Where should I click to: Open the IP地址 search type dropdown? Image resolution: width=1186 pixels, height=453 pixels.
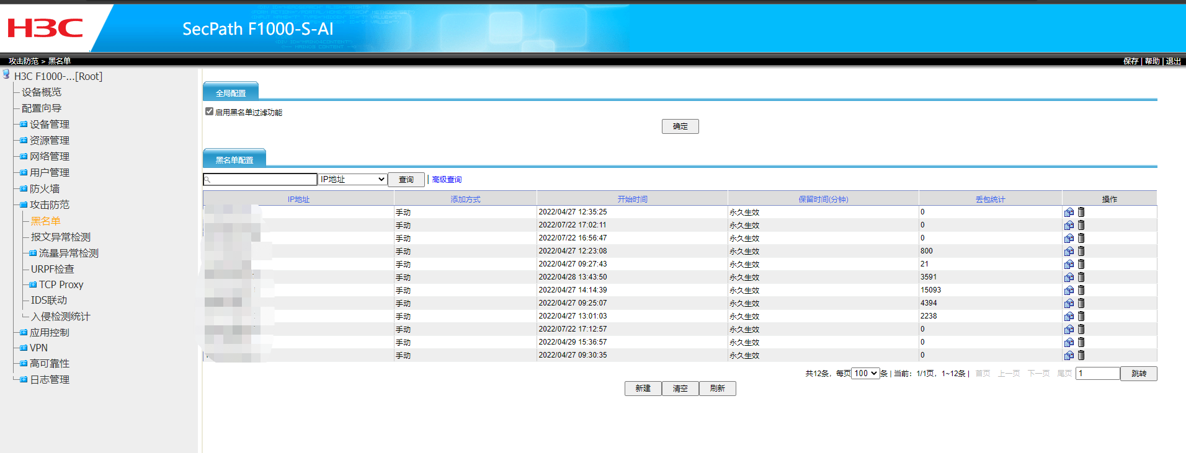click(x=352, y=179)
